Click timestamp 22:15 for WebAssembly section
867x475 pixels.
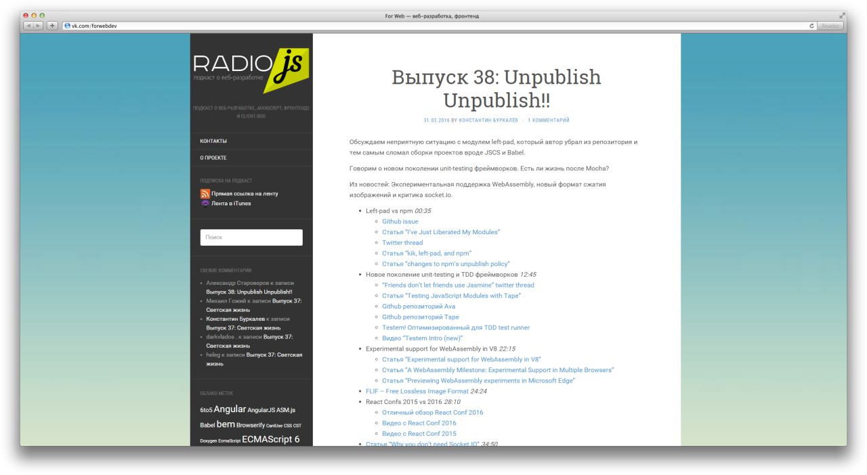507,348
